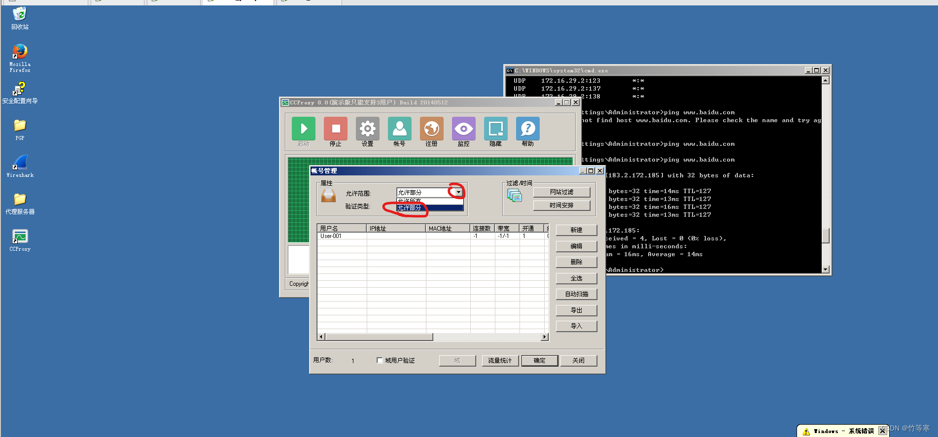Viewport: 938px width, 437px height.
Task: Click the MAC地址 column header
Action: (x=448, y=228)
